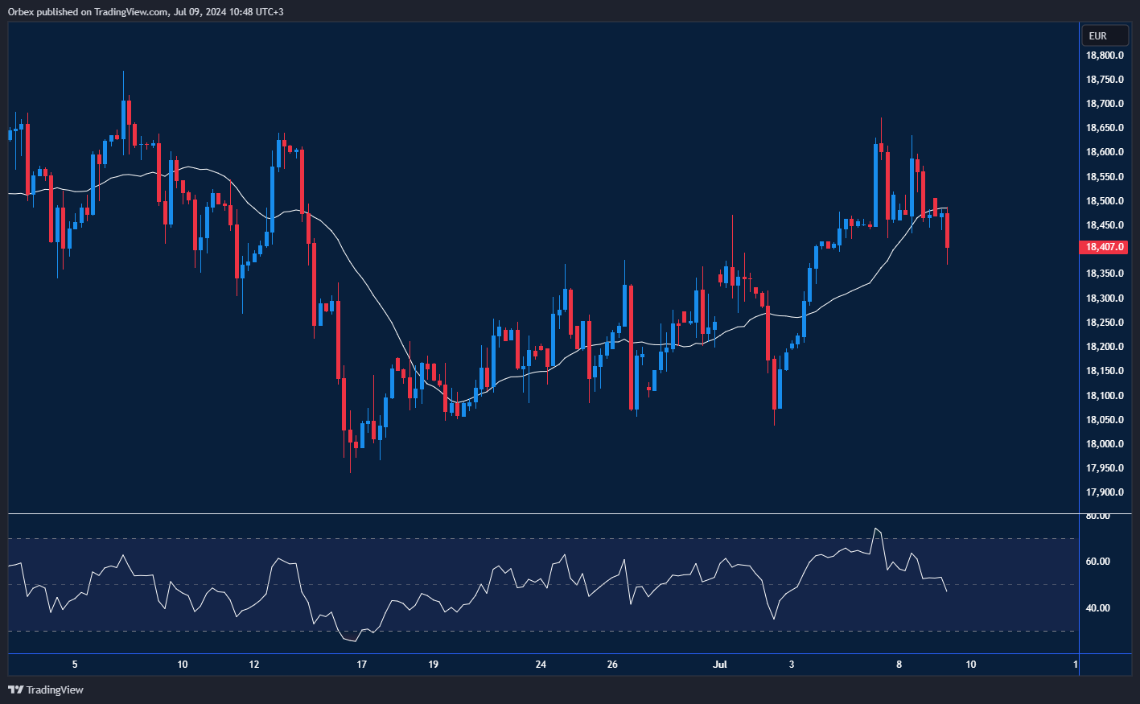Click the 80.00 RSI scale label

[x=1097, y=516]
